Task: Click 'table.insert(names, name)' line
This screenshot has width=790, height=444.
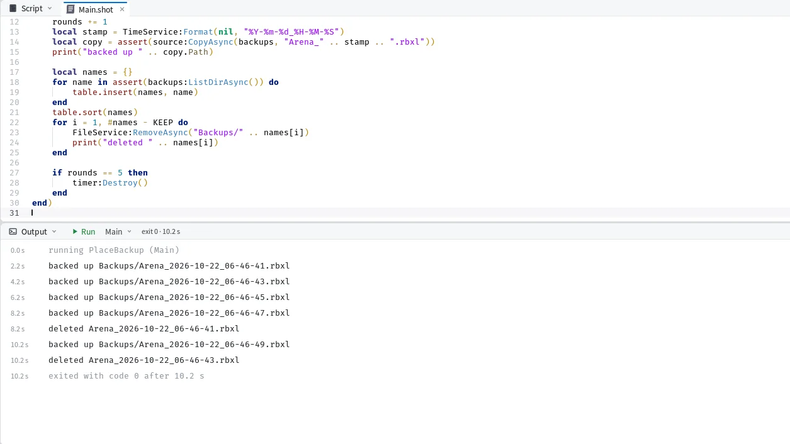Action: click(x=135, y=92)
